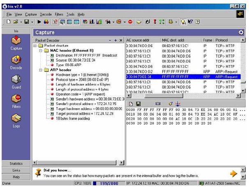Viewport: 249px width, 187px height.
Task: Toggle the packet list pane view
Action: tap(69, 22)
